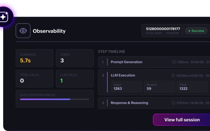
Task: Click session ID 5128000000178177
Action: point(163,29)
